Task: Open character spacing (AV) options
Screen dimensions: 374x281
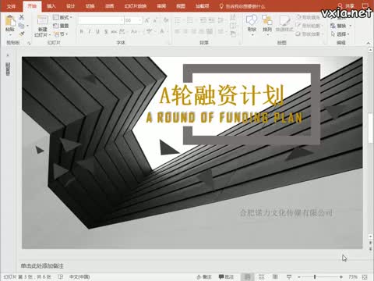Action: (123, 32)
